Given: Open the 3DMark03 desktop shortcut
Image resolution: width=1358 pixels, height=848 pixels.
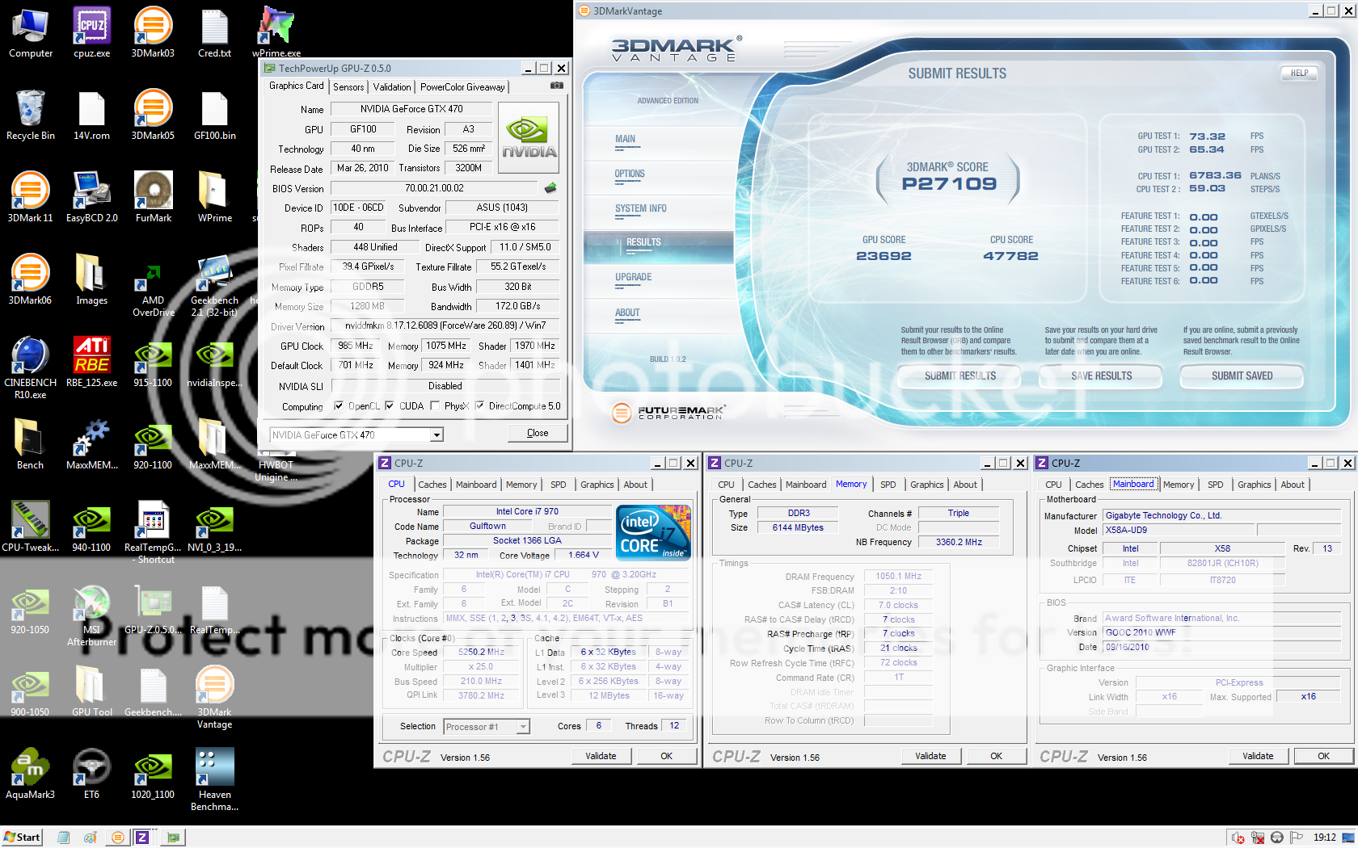Looking at the screenshot, I should 153,32.
